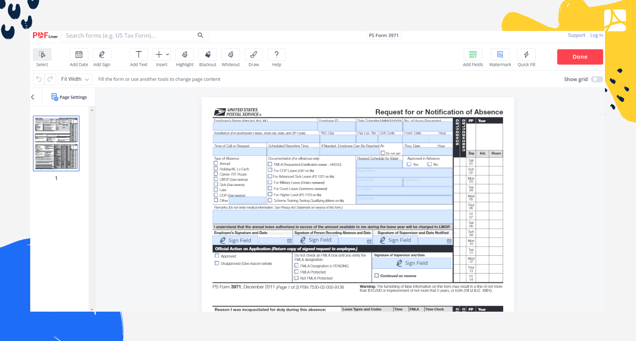This screenshot has width=636, height=341.
Task: Toggle the Show grid switch
Action: click(597, 79)
